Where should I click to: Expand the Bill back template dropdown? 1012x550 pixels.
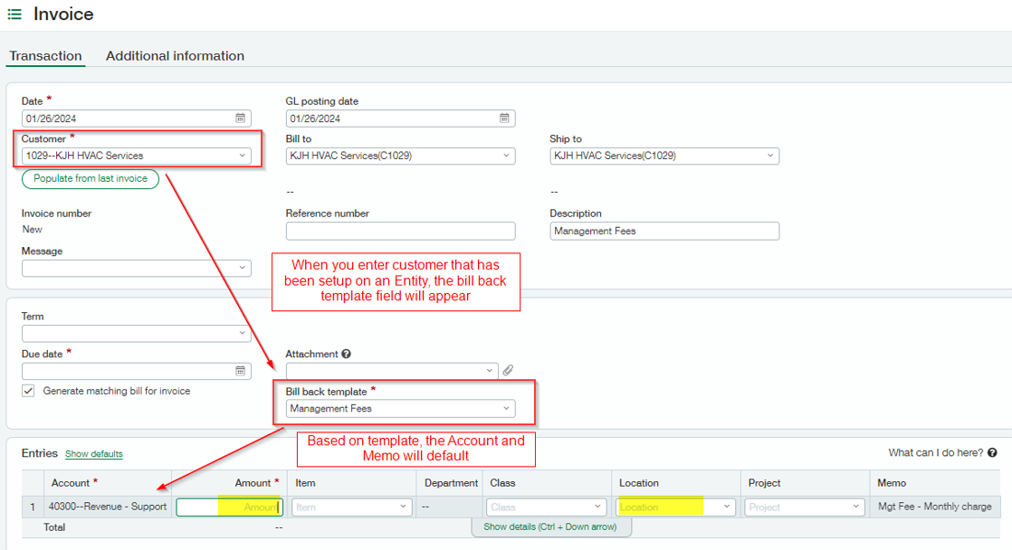point(507,408)
